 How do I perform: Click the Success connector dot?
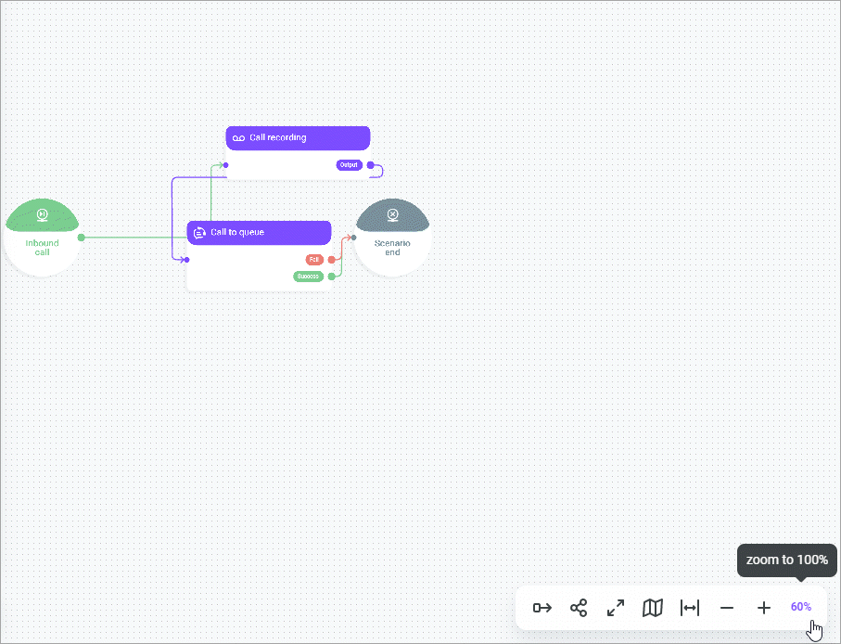[x=331, y=277]
